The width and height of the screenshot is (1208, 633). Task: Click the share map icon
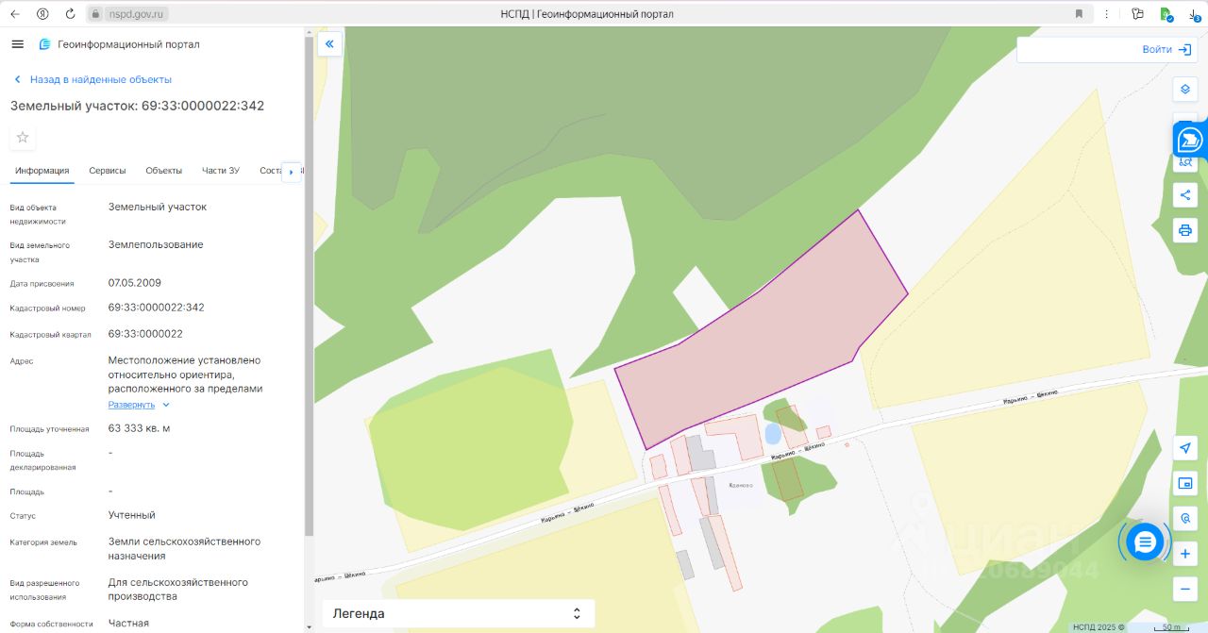click(x=1185, y=195)
